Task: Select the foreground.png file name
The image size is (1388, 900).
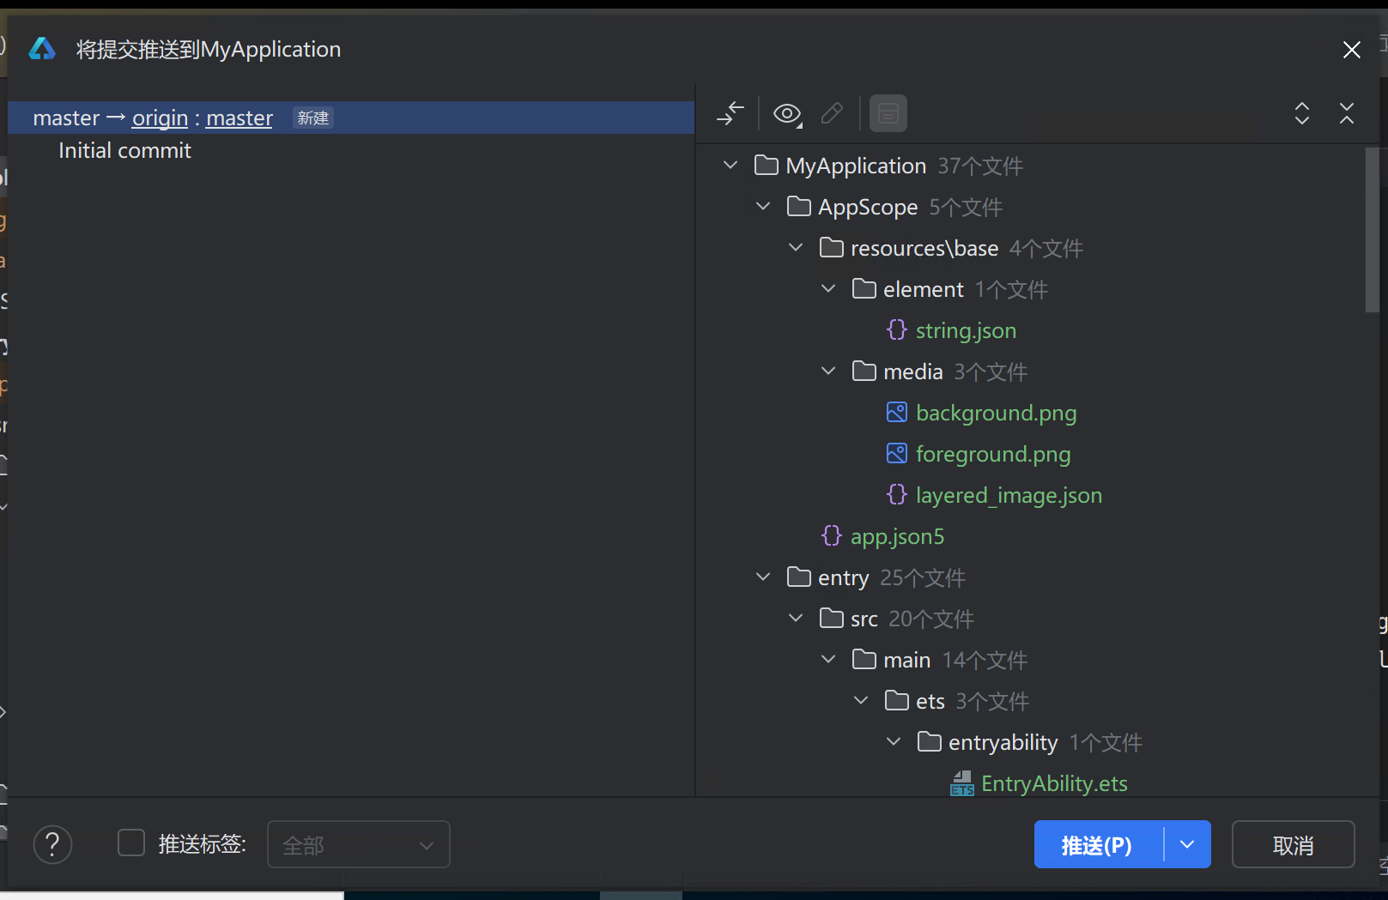Action: [x=993, y=454]
